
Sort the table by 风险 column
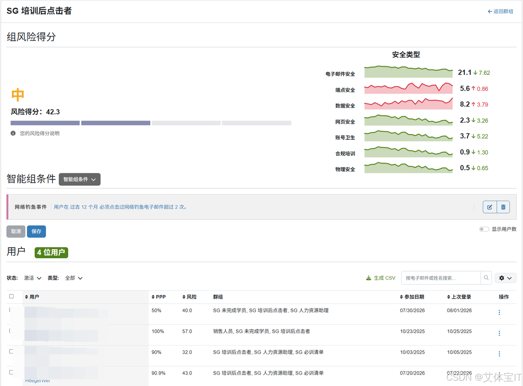click(x=189, y=297)
